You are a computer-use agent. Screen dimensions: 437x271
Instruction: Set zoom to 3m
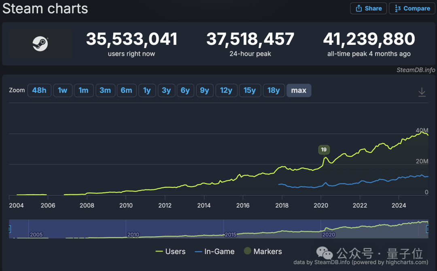click(x=105, y=90)
